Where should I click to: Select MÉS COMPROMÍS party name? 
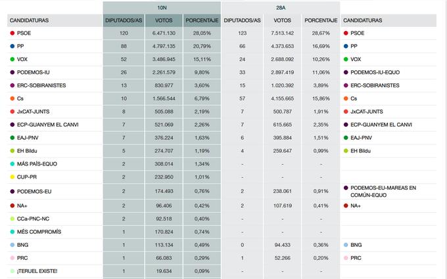coord(39,232)
